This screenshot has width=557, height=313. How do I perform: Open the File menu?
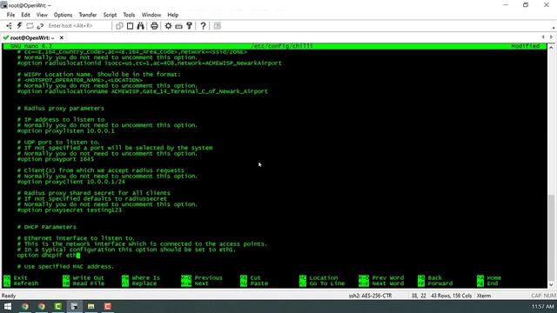(x=10, y=15)
